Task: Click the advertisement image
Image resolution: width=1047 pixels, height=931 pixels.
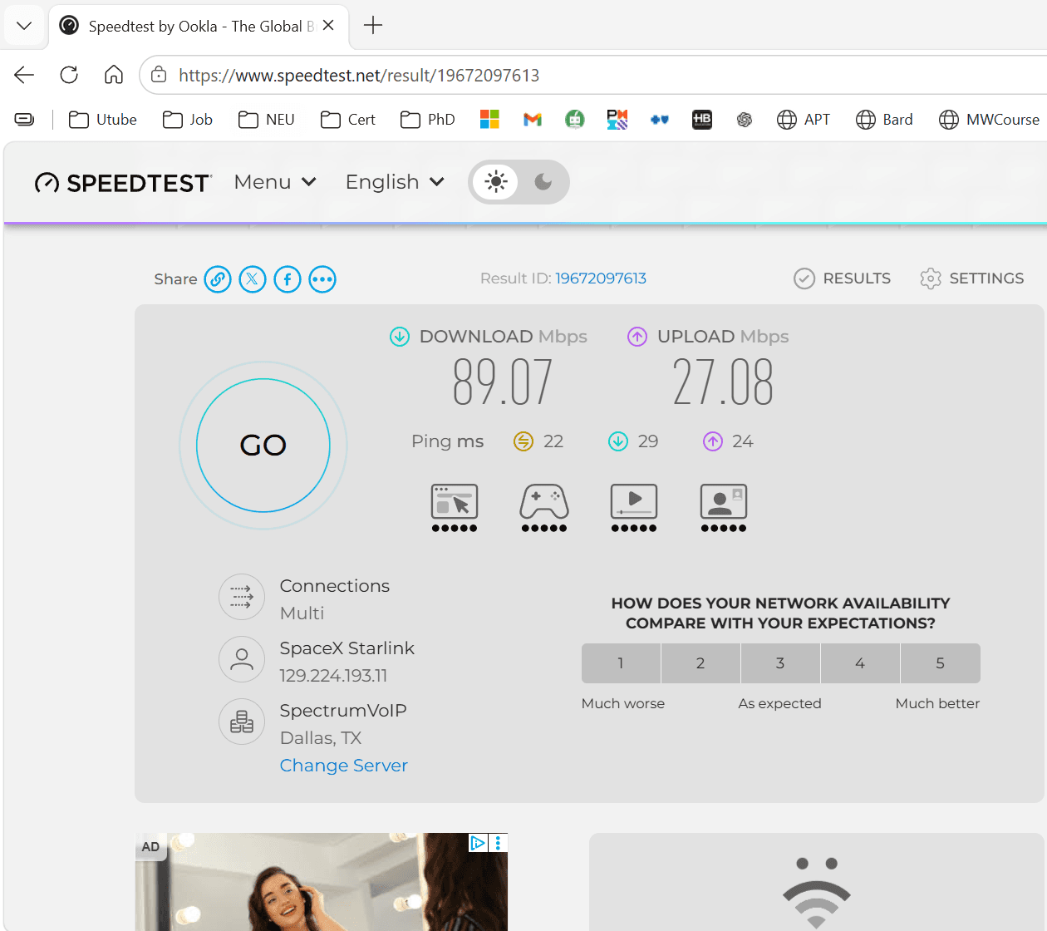Action: [x=322, y=882]
